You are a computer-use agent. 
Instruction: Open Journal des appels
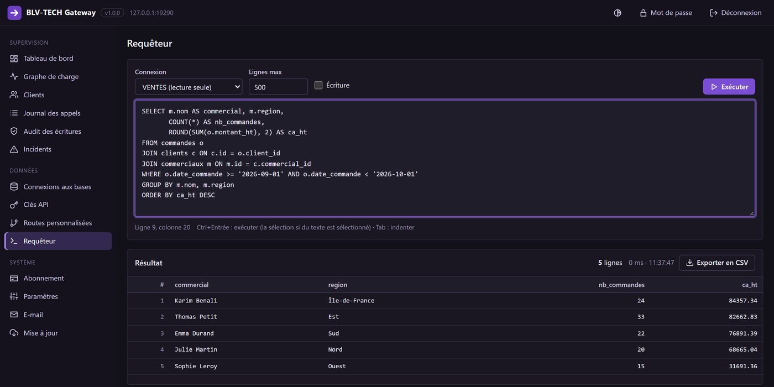tap(58, 113)
